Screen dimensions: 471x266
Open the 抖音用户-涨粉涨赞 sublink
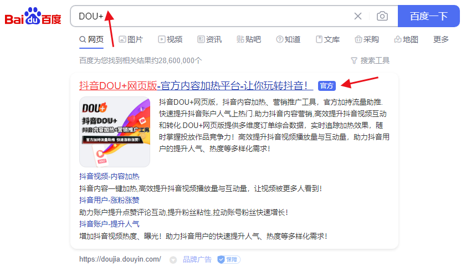tap(109, 200)
